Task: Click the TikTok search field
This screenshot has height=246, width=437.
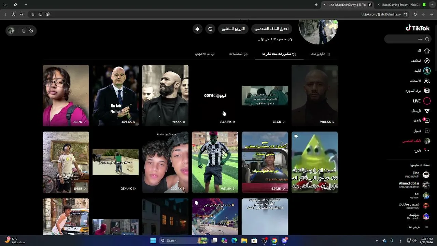Action: pos(407,39)
